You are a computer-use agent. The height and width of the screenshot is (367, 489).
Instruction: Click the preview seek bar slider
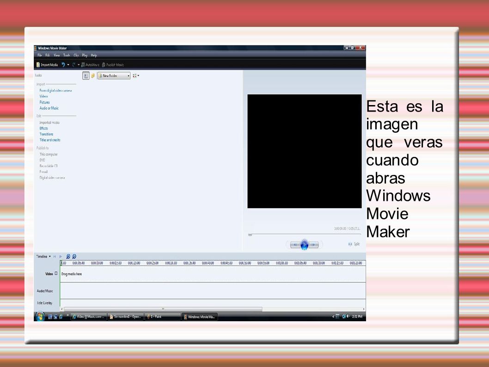[250, 235]
